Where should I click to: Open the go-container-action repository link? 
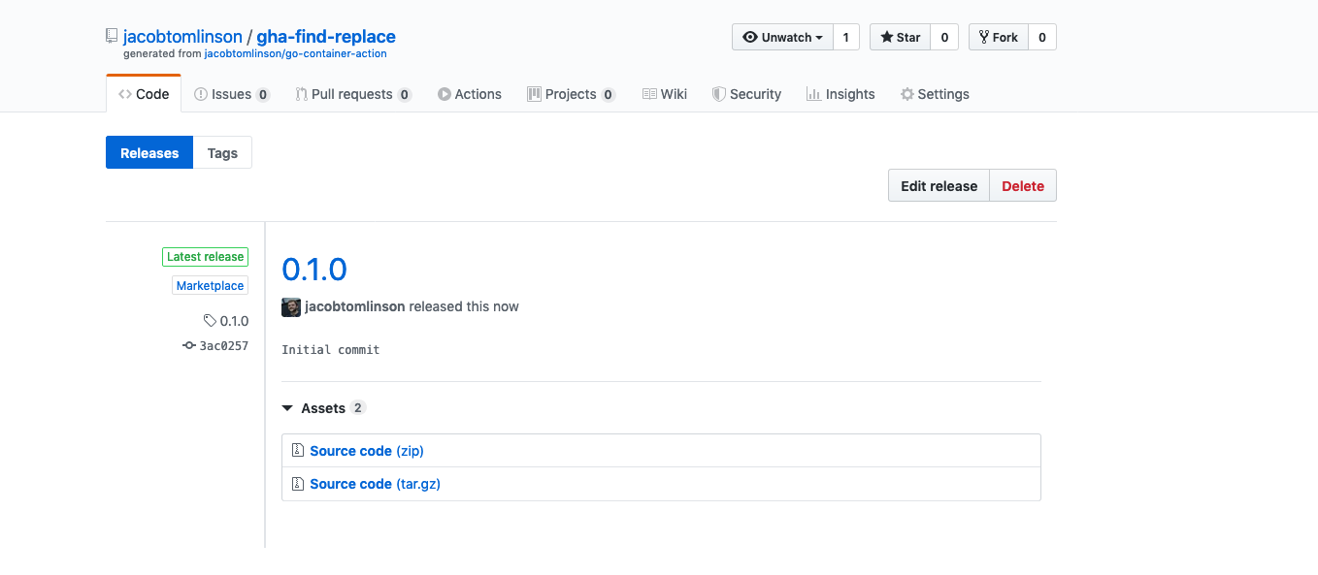(x=295, y=55)
